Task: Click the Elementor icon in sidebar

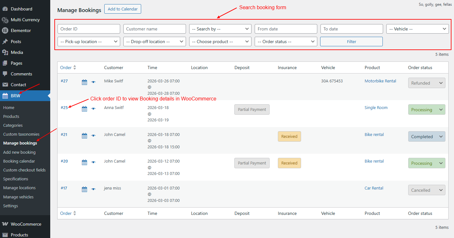Action: point(5,31)
